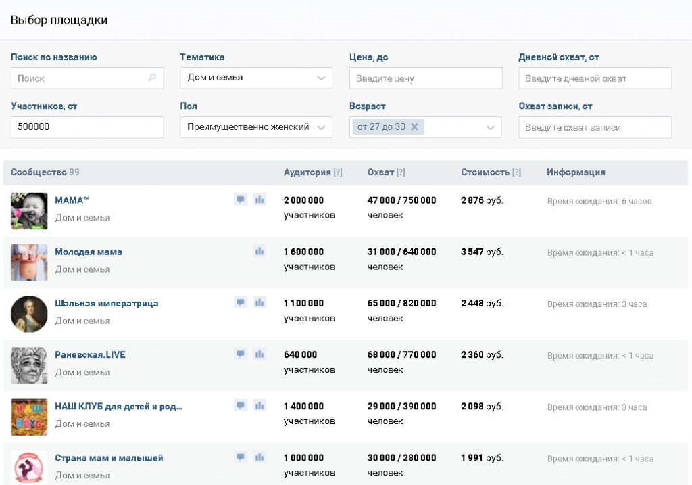
Task: Click the Сообщество 99 column header
Action: [45, 172]
